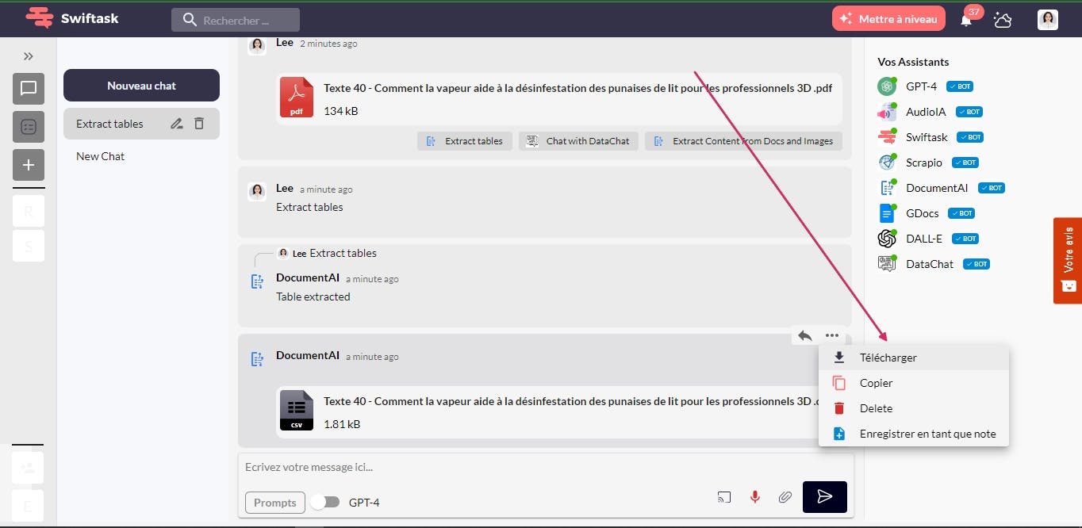Open the New Chat conversation

point(100,156)
